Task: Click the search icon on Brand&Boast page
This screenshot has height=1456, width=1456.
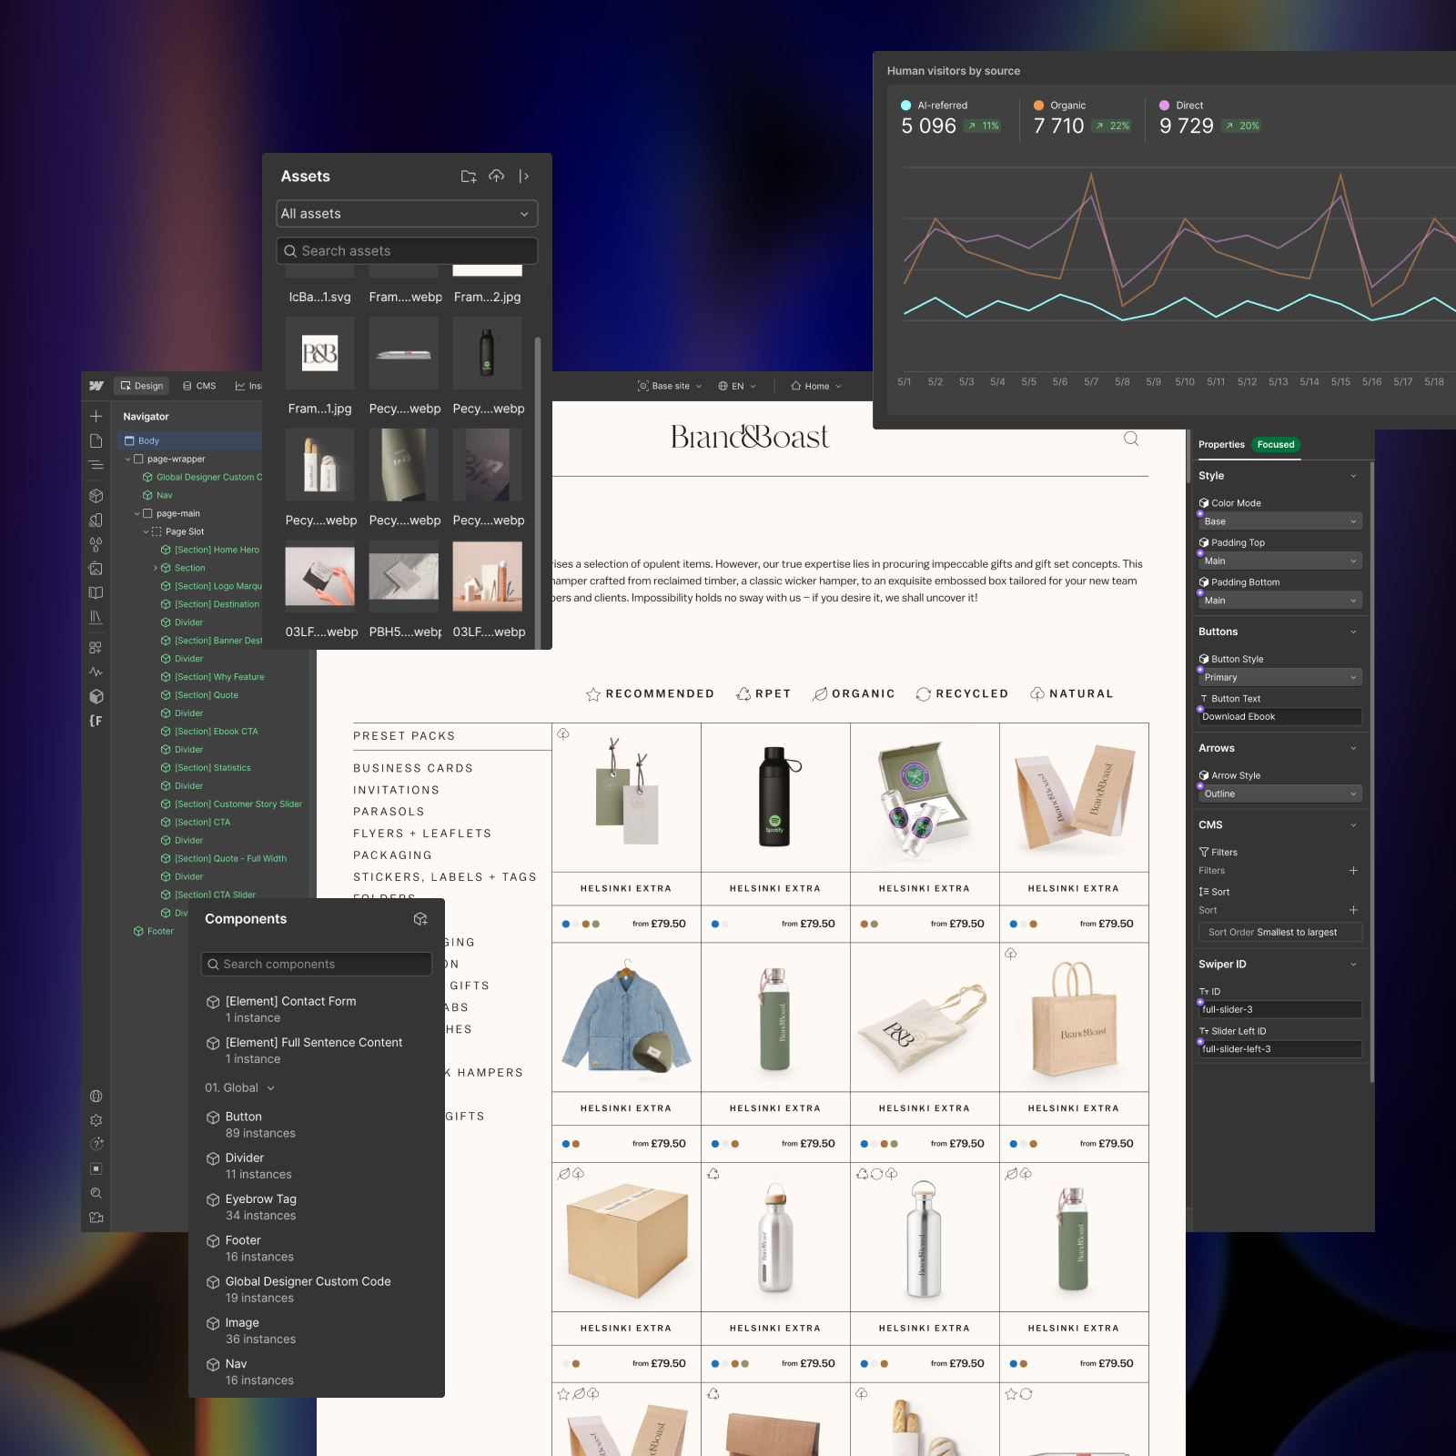Action: pyautogui.click(x=1131, y=439)
